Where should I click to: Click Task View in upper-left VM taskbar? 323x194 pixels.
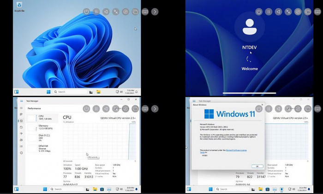coord(91,92)
